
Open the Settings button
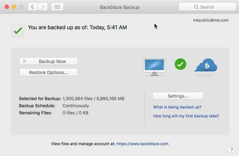point(178,96)
